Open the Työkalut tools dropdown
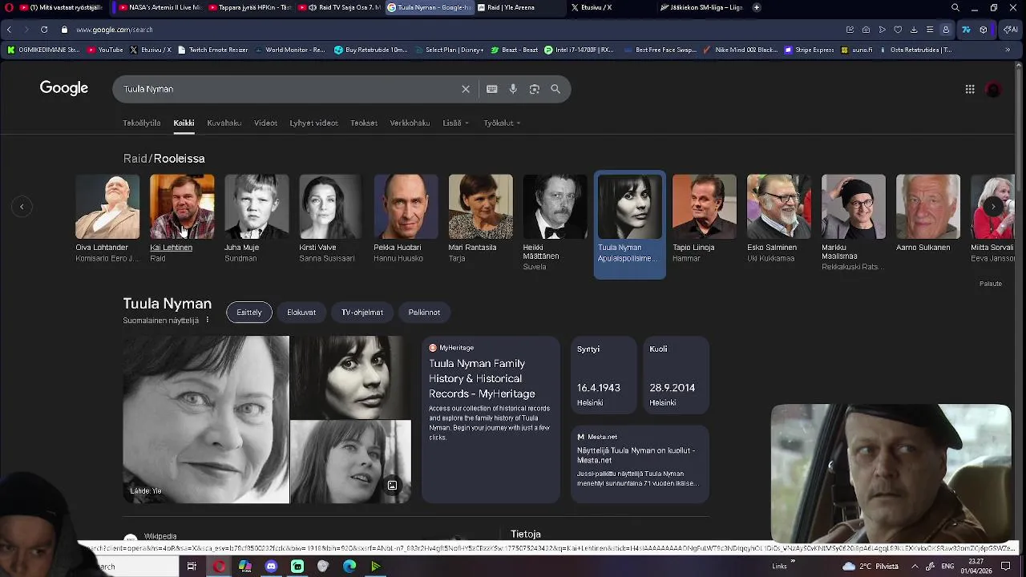1026x577 pixels. pyautogui.click(x=502, y=123)
